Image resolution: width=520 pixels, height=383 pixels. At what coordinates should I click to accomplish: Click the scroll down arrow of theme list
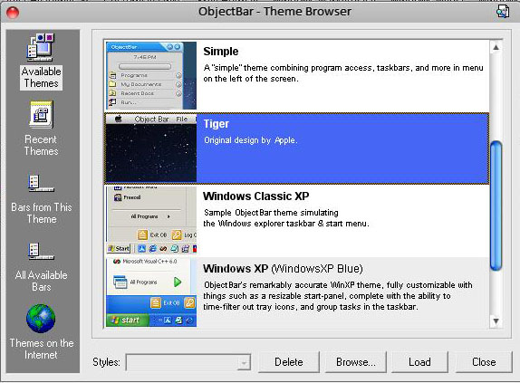496,321
